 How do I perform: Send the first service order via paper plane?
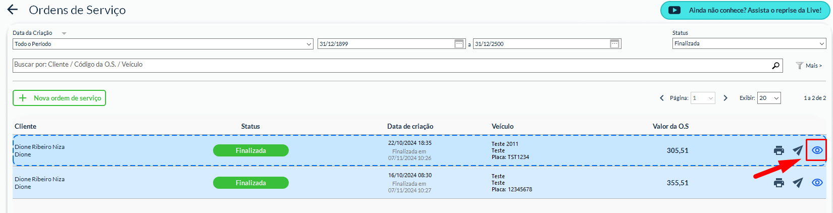point(798,150)
